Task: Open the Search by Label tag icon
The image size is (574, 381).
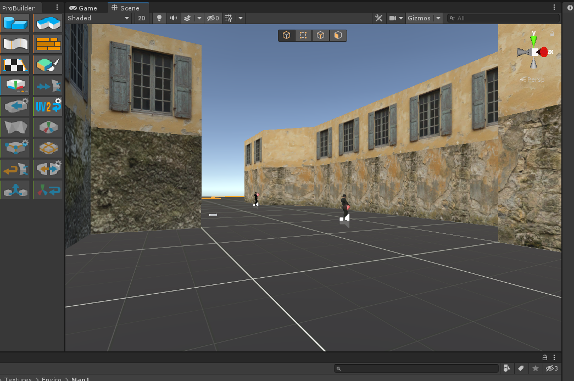Action: [521, 368]
